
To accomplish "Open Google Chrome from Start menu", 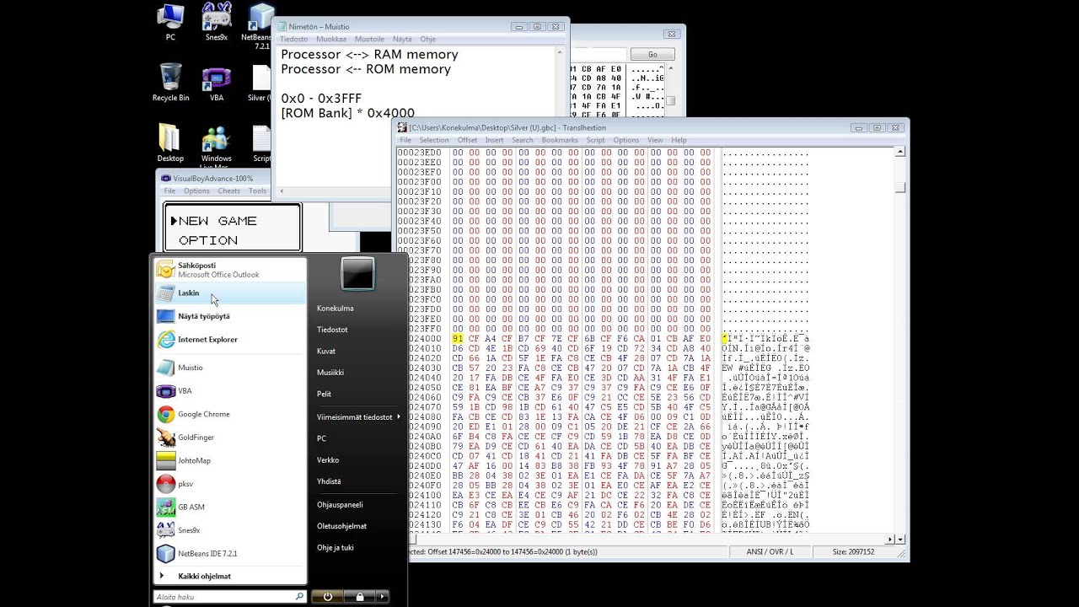I will point(229,414).
